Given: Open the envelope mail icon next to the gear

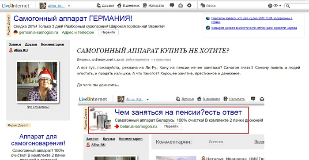Looking at the screenshot, I should pos(181,6).
